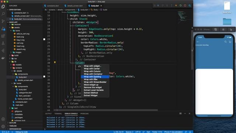Viewport: 236px width, 133px height.
Task: Switch to the PROBLEMS panel tab
Action: pos(84,113)
